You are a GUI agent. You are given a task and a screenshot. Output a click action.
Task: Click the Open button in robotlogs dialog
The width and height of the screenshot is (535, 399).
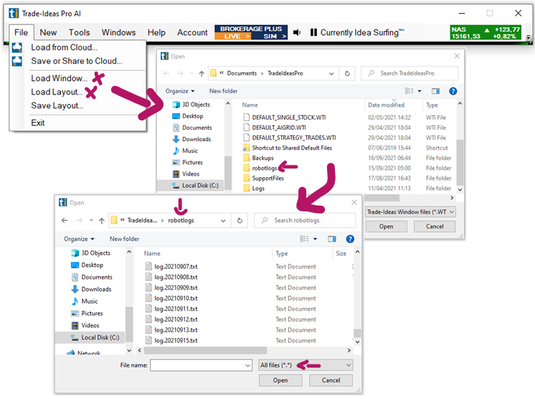[280, 380]
